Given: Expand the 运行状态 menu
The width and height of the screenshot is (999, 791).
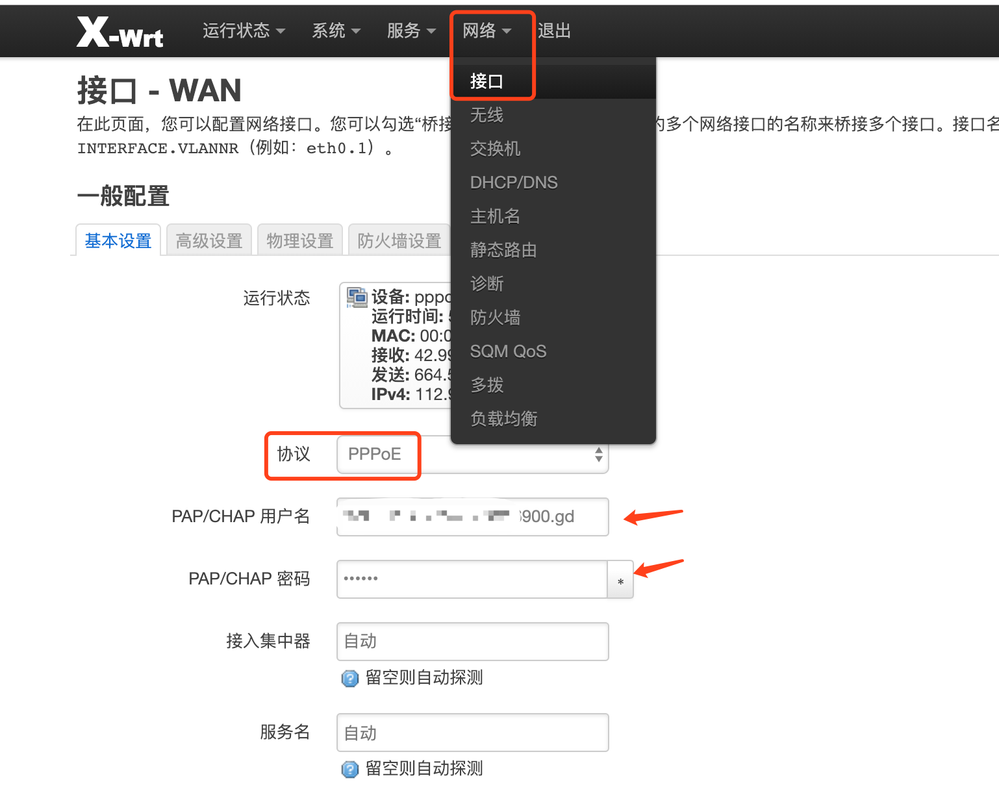Looking at the screenshot, I should [x=244, y=31].
